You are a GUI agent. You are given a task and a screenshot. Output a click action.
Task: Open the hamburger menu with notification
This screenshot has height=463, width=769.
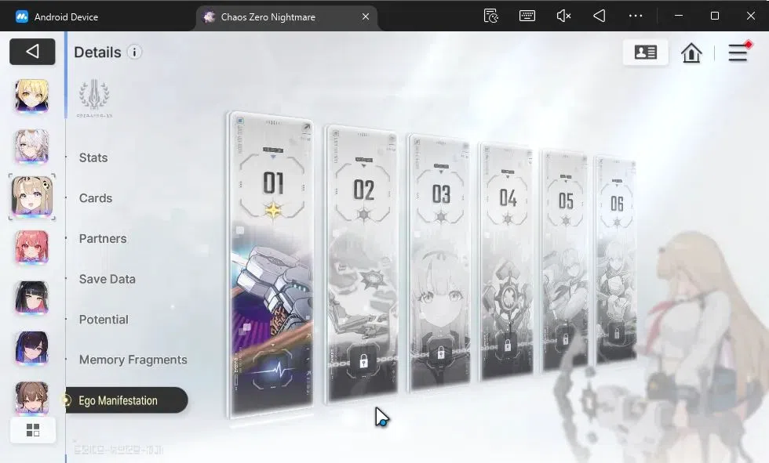pyautogui.click(x=738, y=52)
